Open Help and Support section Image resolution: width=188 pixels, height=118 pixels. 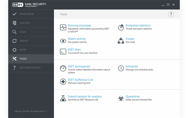pos(31,68)
